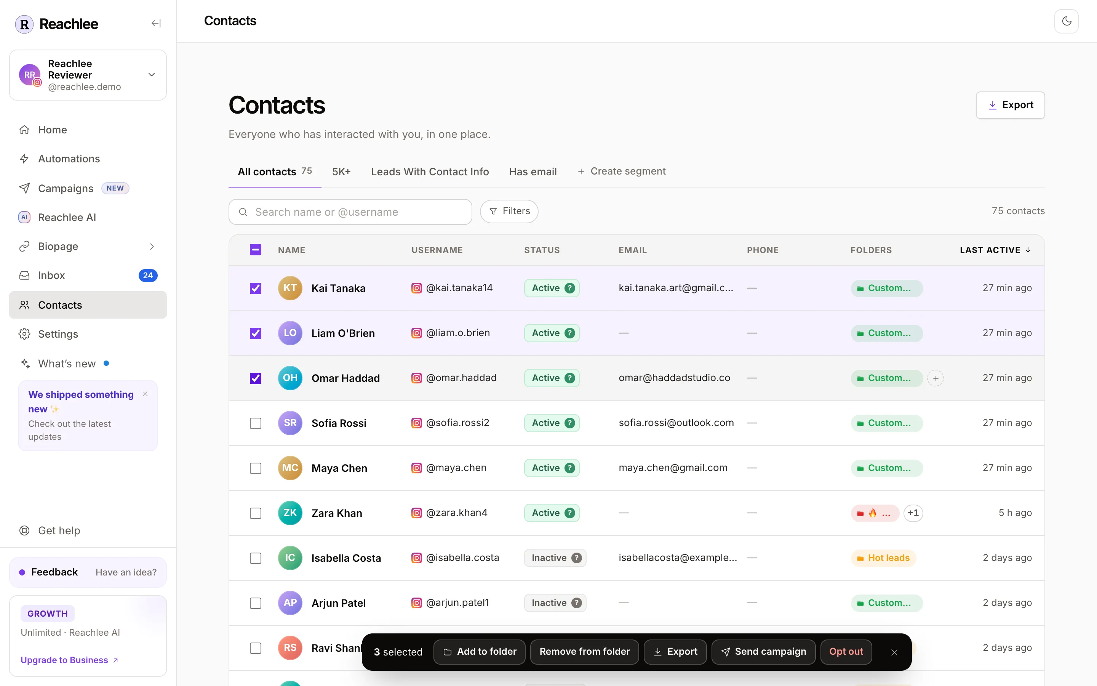Click Create segment

621,171
